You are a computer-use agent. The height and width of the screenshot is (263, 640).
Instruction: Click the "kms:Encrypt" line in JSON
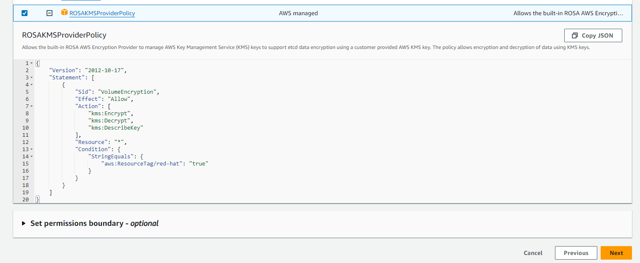[111, 114]
